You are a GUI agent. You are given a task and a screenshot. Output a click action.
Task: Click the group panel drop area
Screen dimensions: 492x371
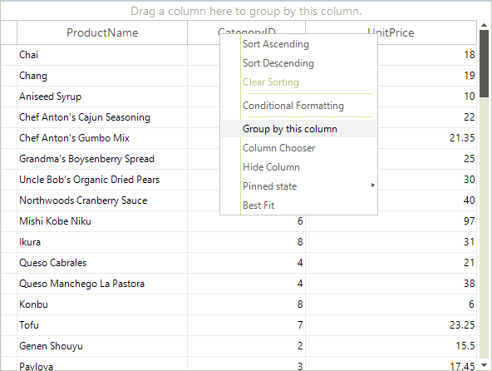click(x=246, y=12)
